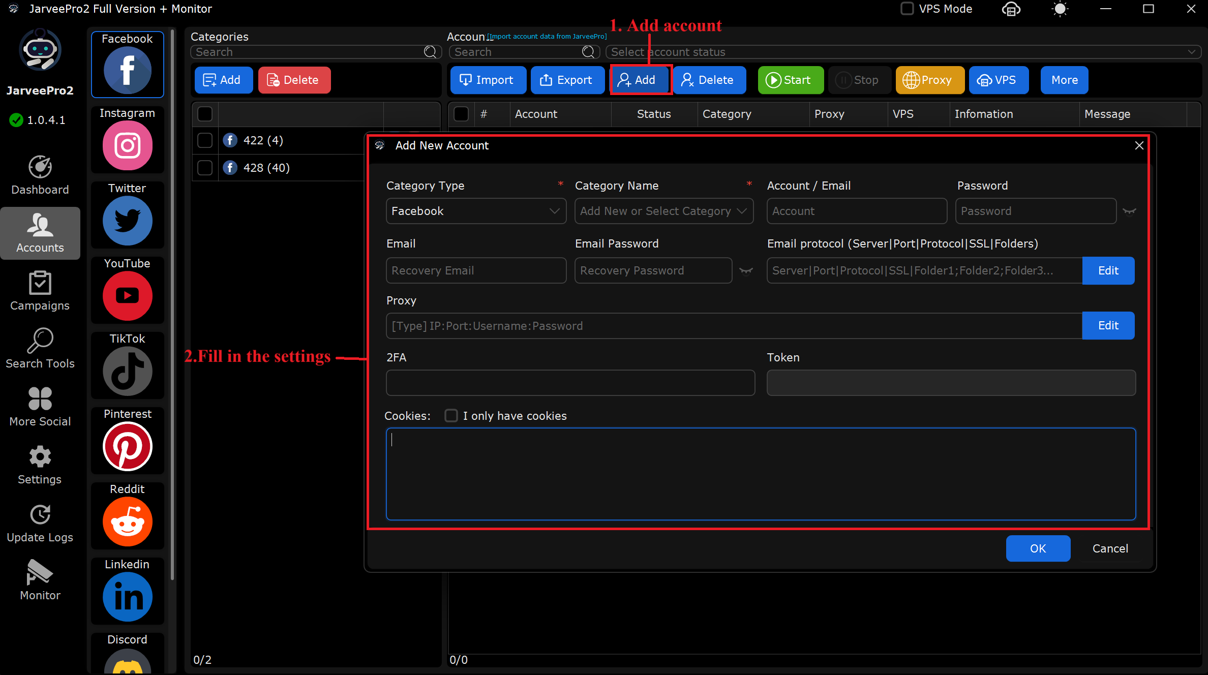Edit the Email protocol settings
Viewport: 1208px width, 675px height.
click(1108, 270)
